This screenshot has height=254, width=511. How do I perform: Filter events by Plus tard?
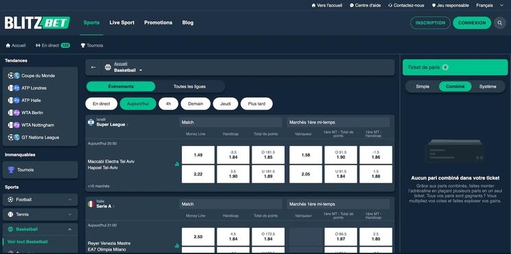(257, 104)
